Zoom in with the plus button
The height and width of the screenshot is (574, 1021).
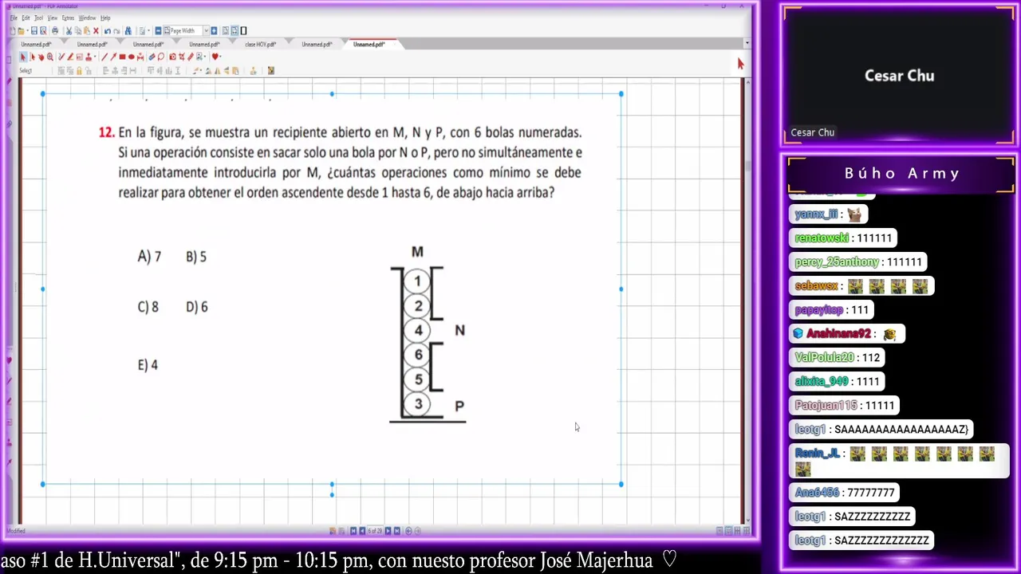214,31
